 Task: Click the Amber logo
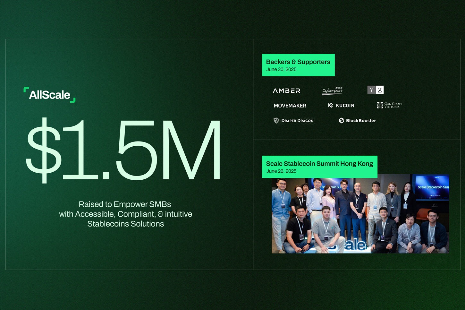click(x=286, y=91)
